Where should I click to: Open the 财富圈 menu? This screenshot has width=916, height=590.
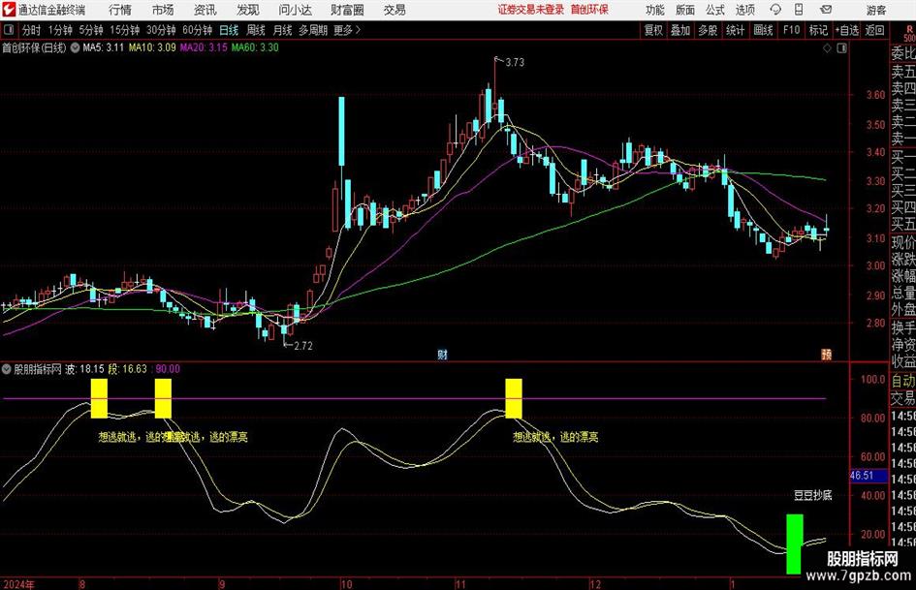347,10
